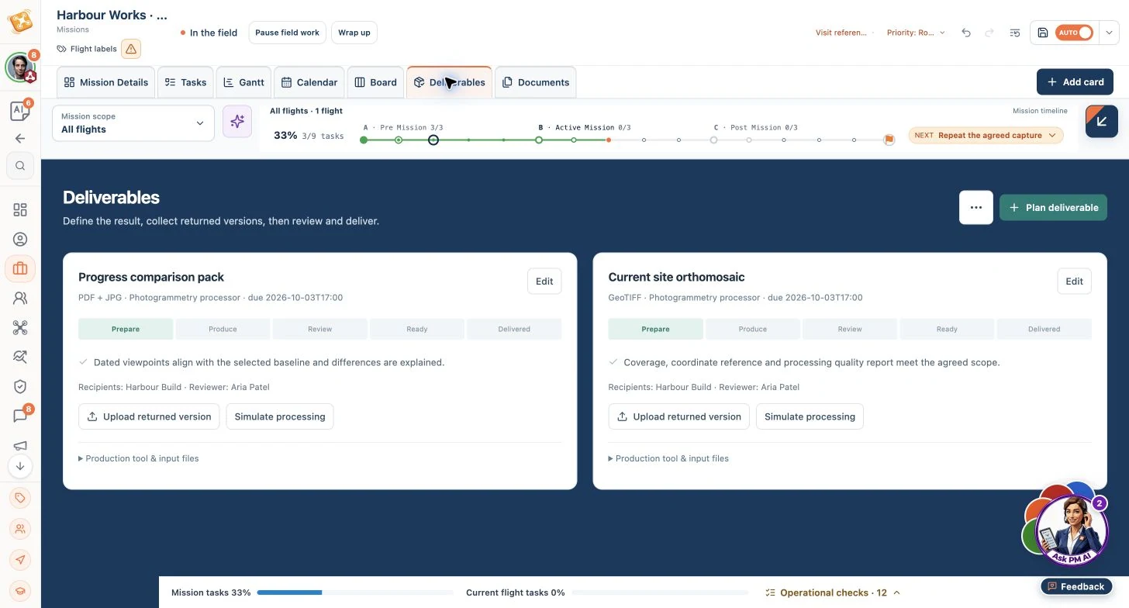Click the undo arrow in top toolbar
The width and height of the screenshot is (1129, 608).
point(966,33)
